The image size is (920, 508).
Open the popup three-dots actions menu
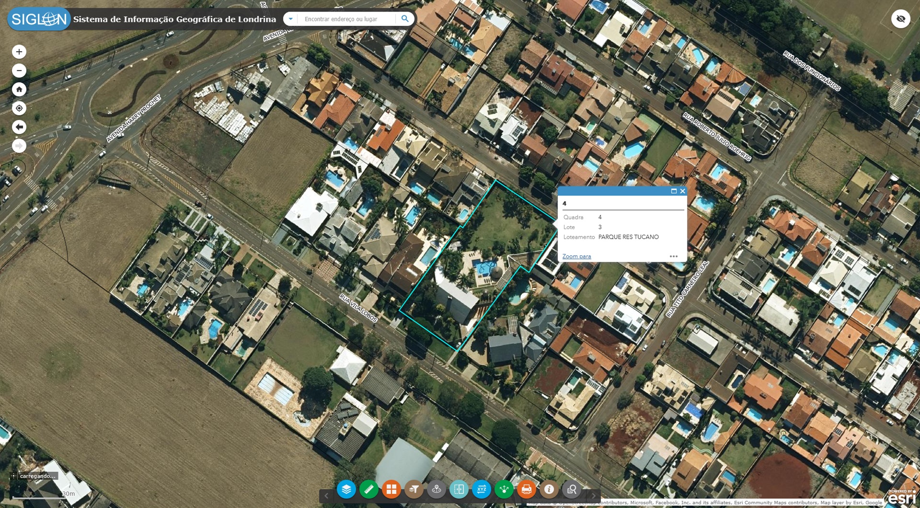tap(674, 256)
